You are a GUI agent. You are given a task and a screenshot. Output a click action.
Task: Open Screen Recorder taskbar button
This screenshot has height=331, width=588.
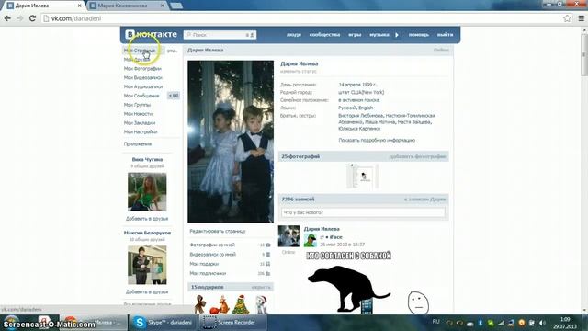click(232, 323)
